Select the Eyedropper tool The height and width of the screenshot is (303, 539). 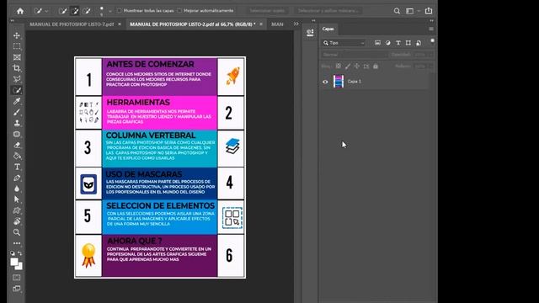(x=17, y=101)
